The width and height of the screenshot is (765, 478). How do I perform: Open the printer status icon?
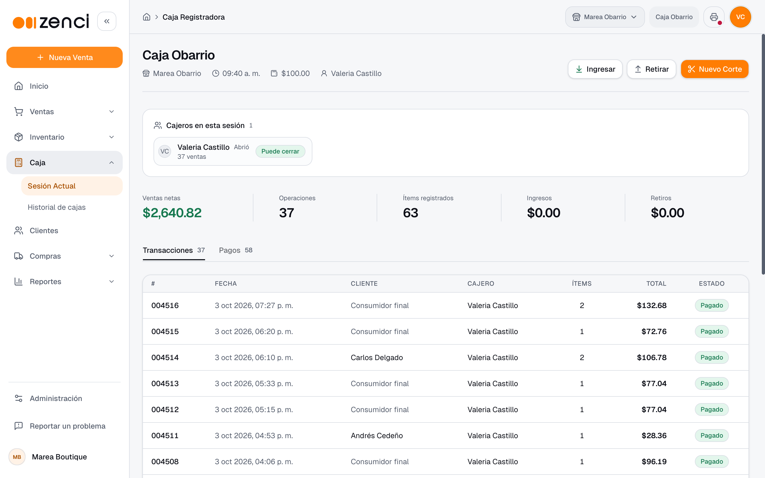(x=714, y=17)
